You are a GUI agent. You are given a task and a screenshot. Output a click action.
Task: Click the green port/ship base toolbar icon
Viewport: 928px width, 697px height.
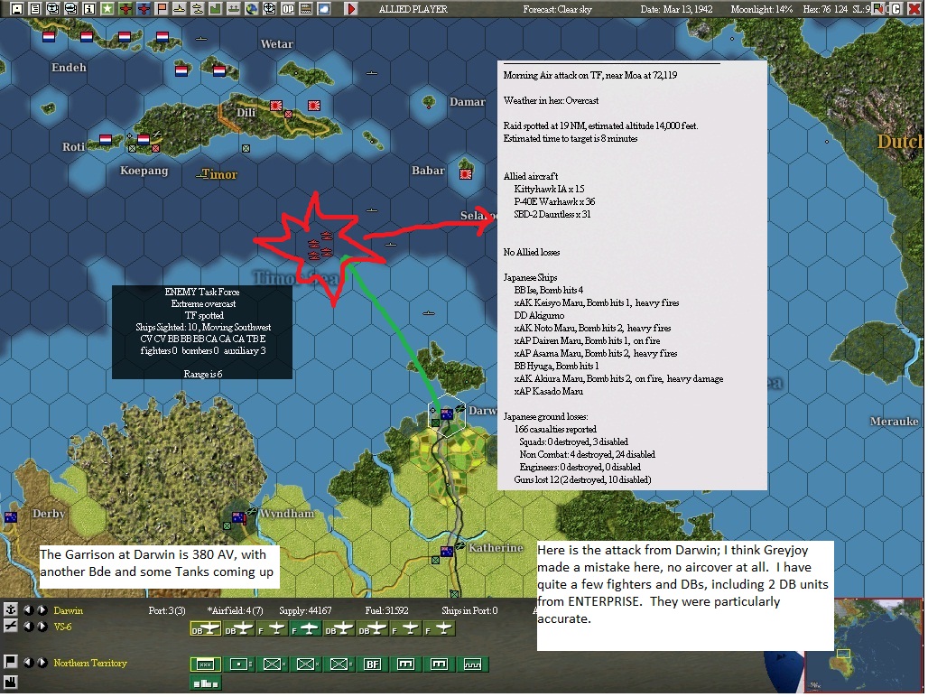pyautogui.click(x=234, y=8)
